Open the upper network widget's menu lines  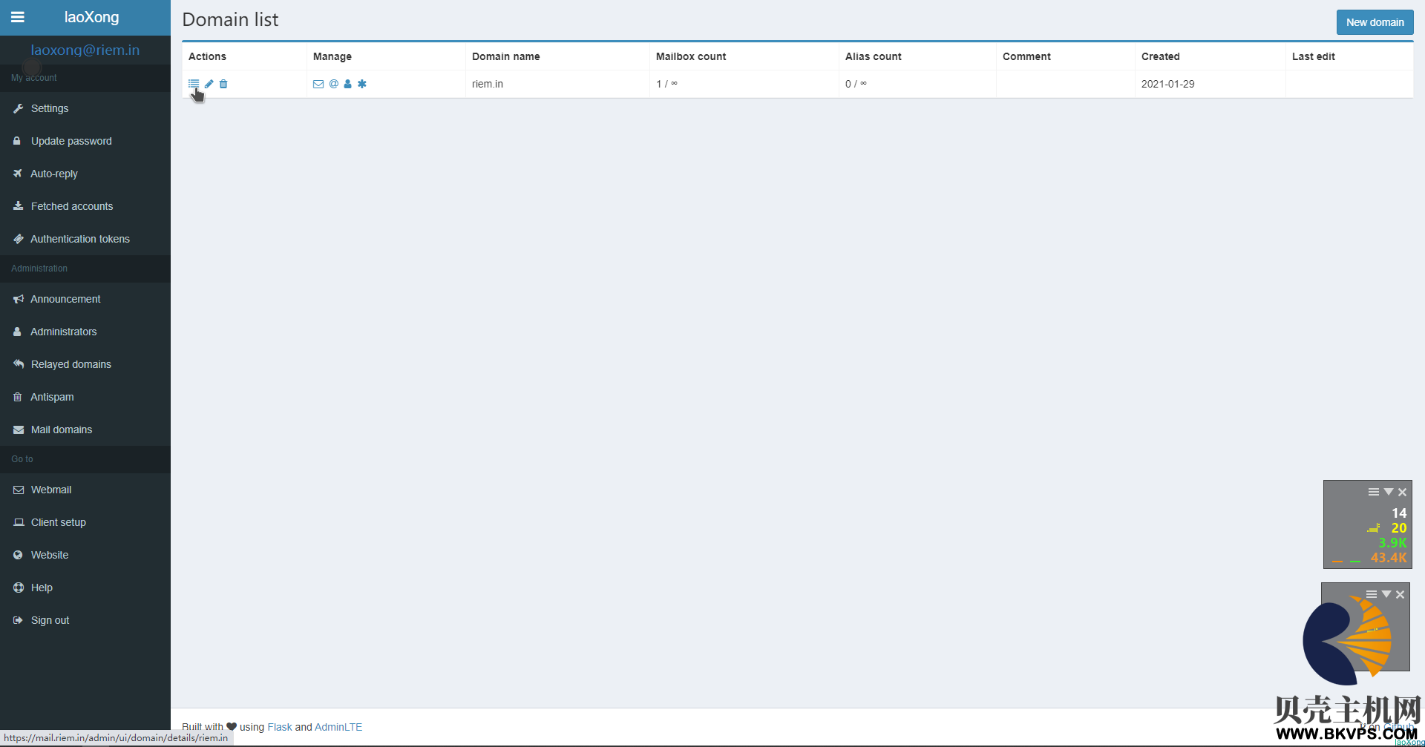1374,492
